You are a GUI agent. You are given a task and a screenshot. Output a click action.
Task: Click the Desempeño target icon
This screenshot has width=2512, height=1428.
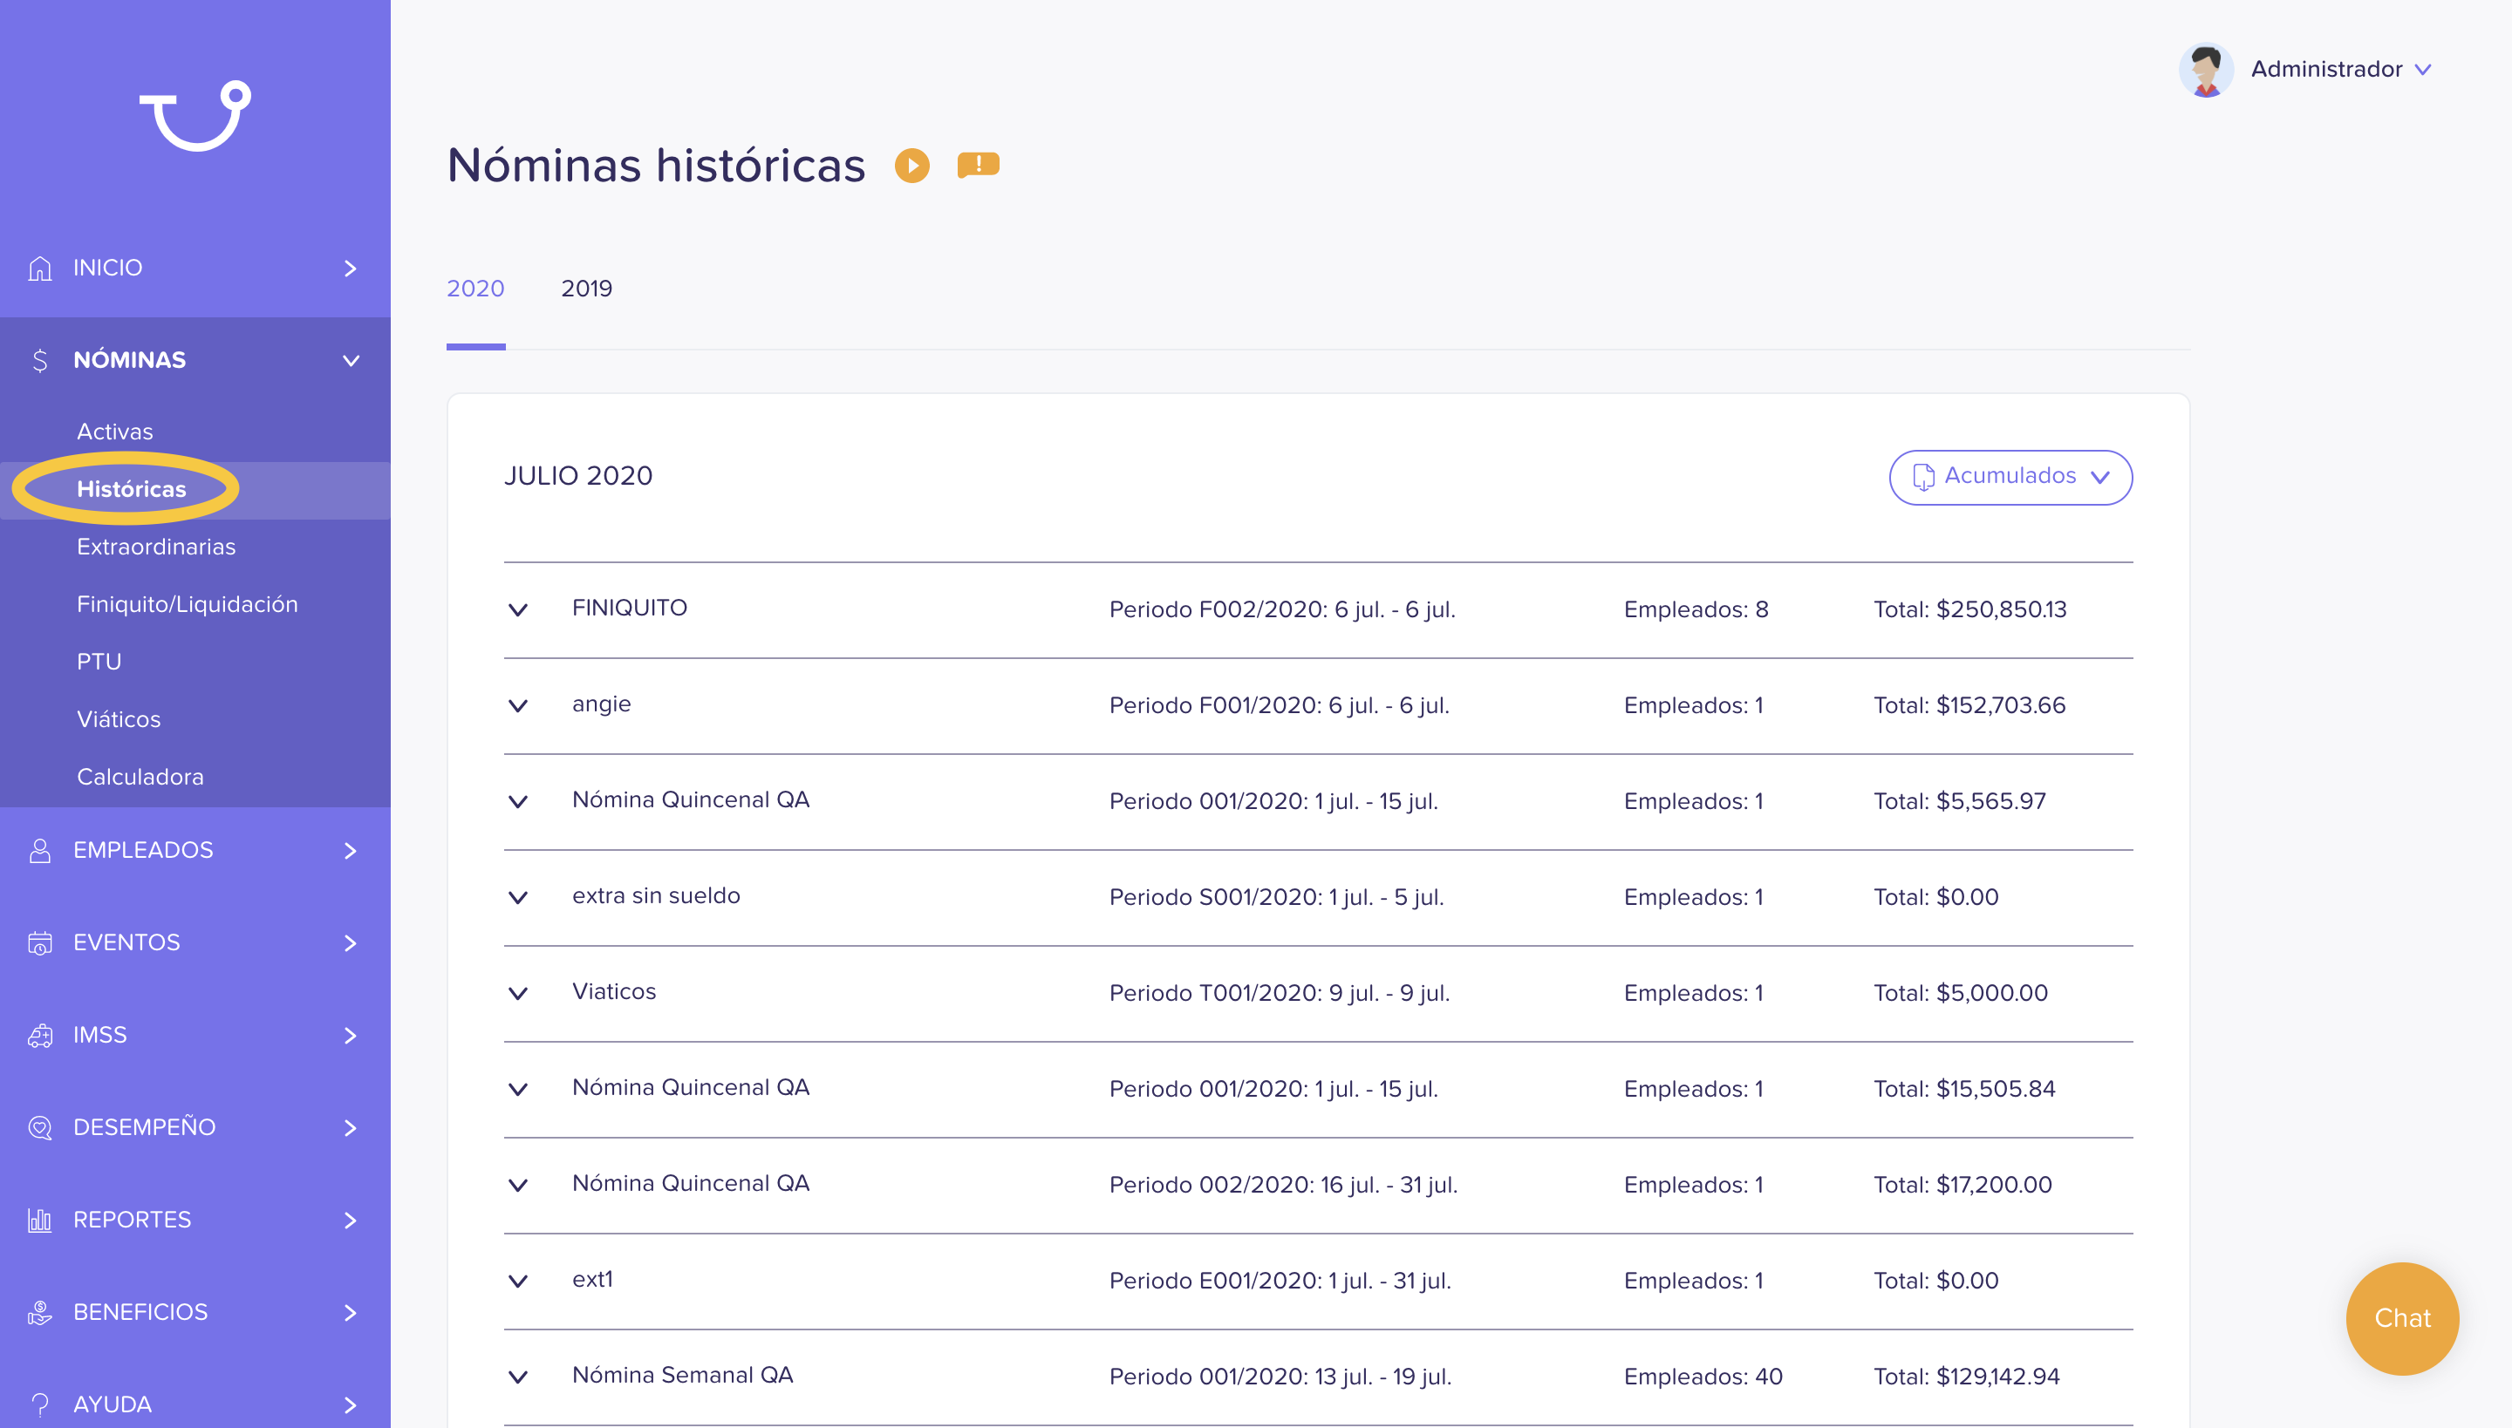(x=40, y=1127)
